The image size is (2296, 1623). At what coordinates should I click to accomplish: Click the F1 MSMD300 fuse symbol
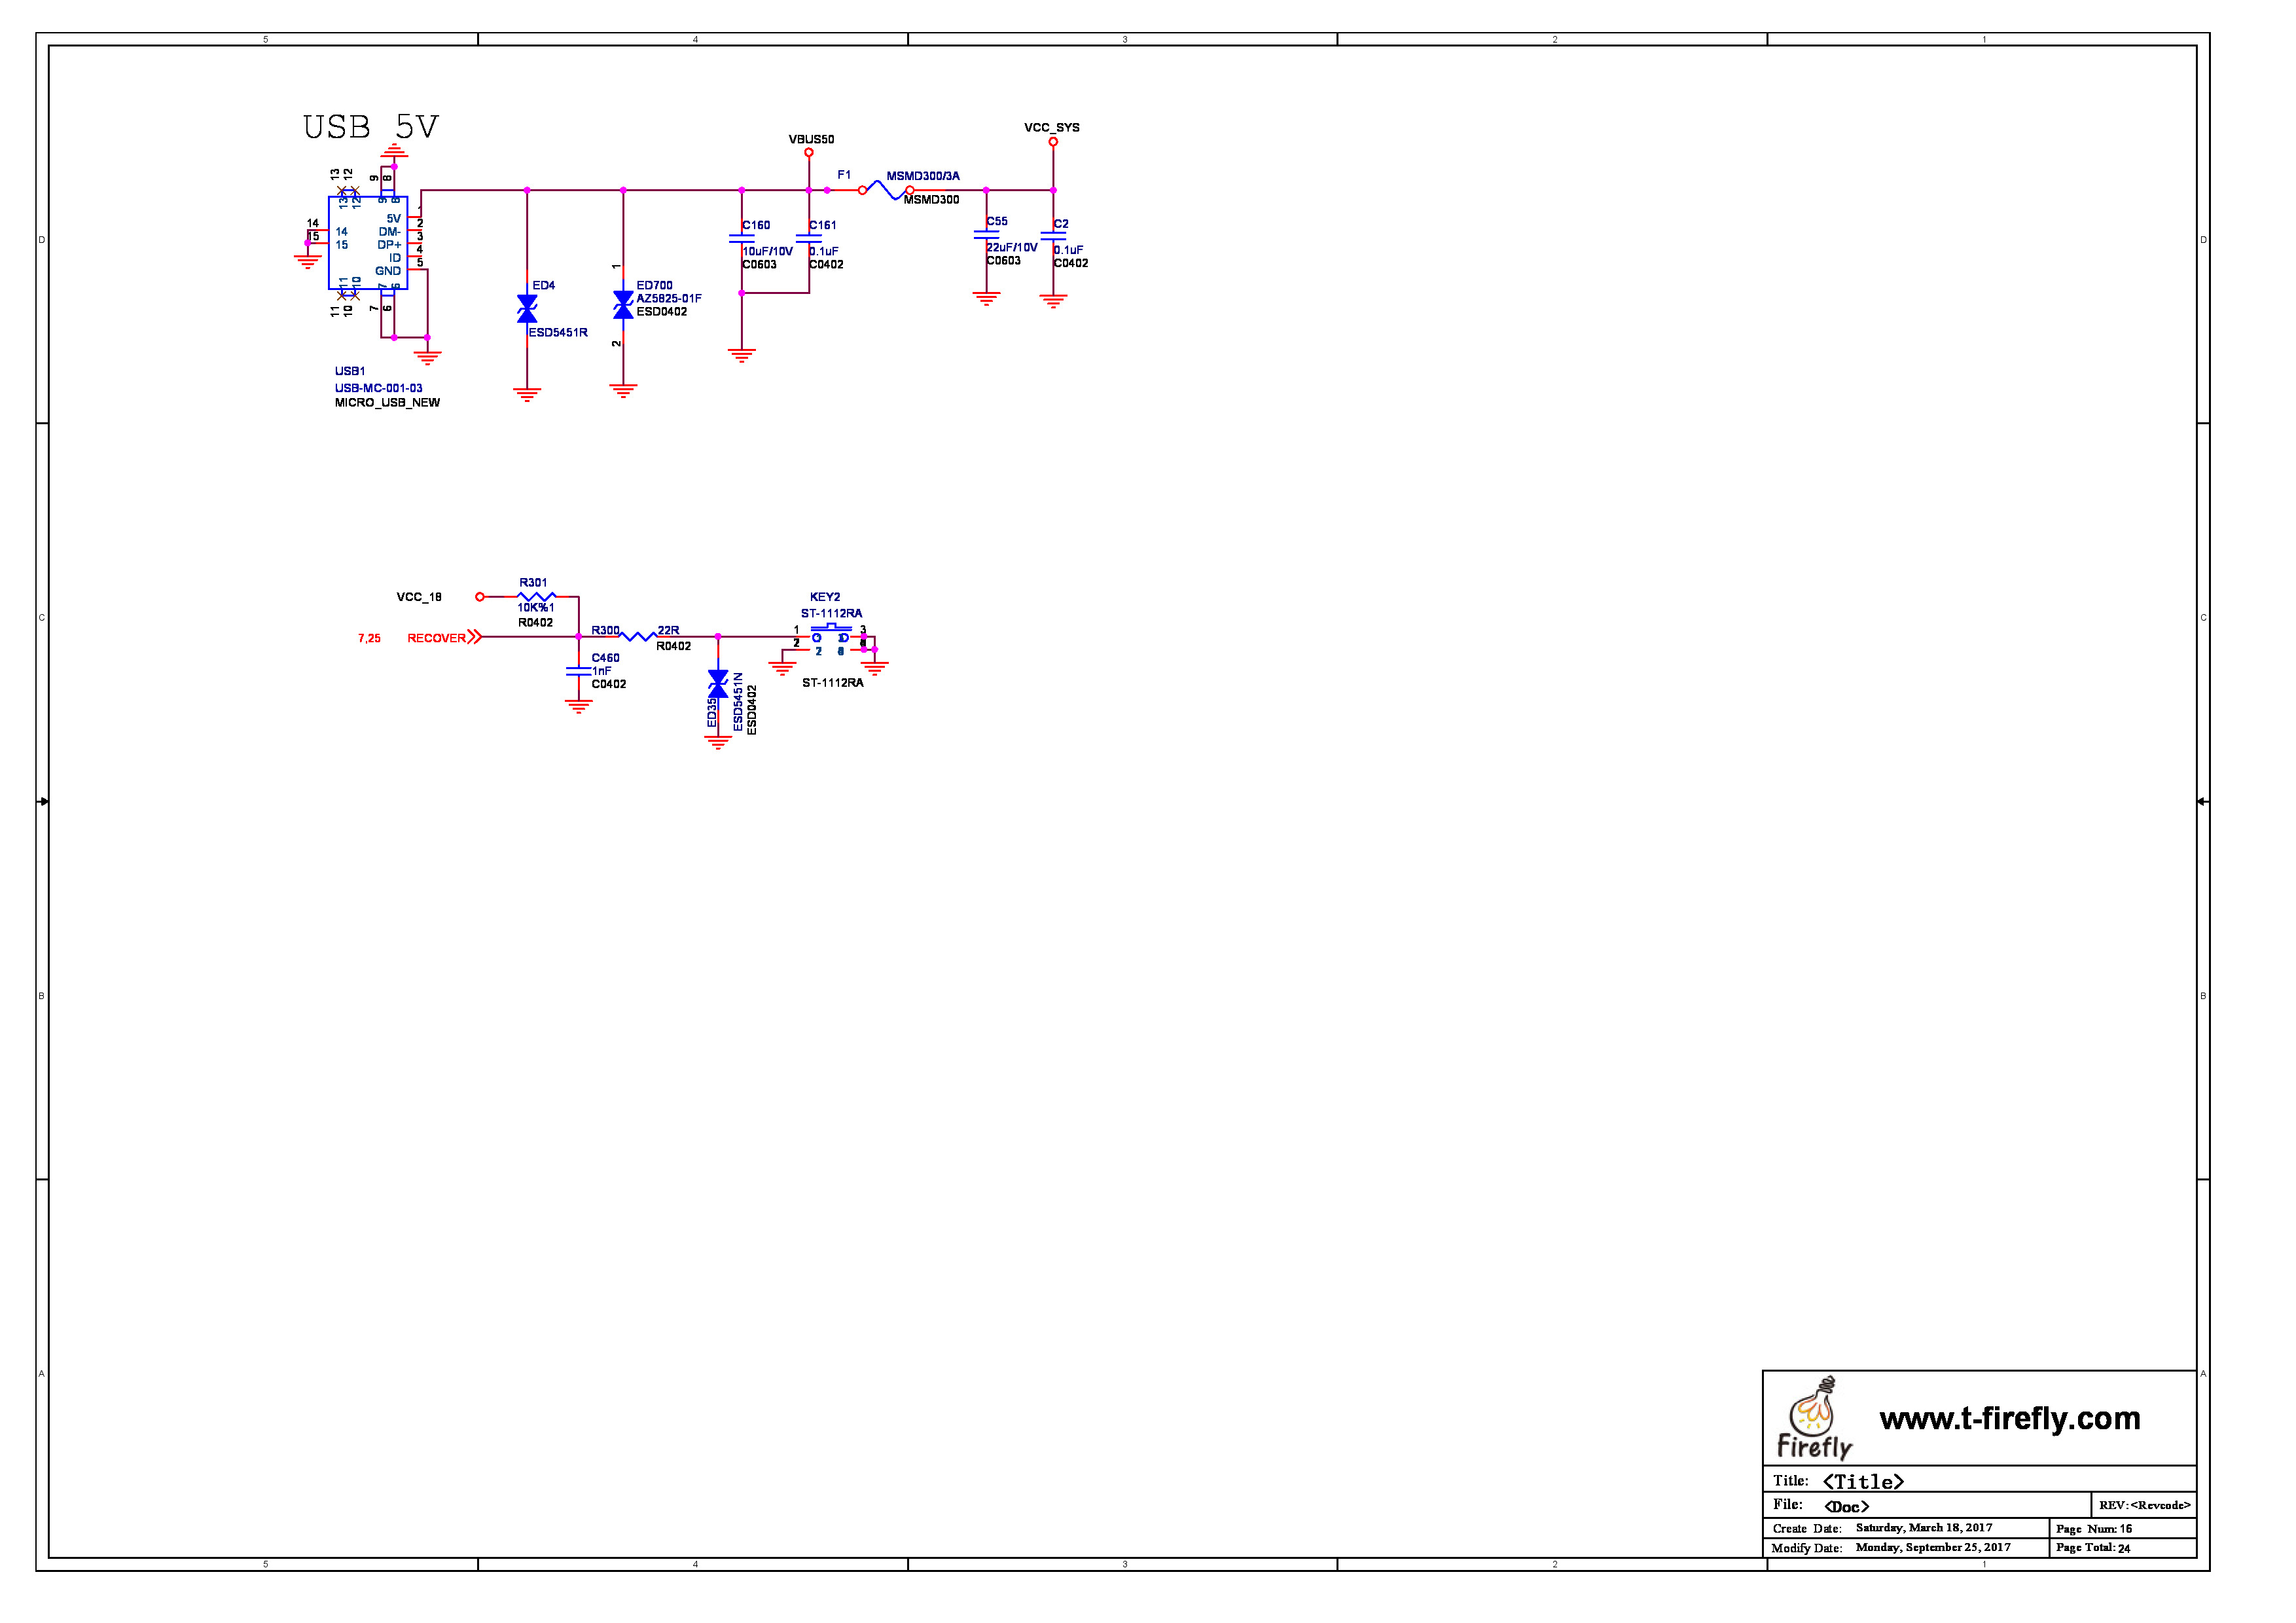[885, 189]
